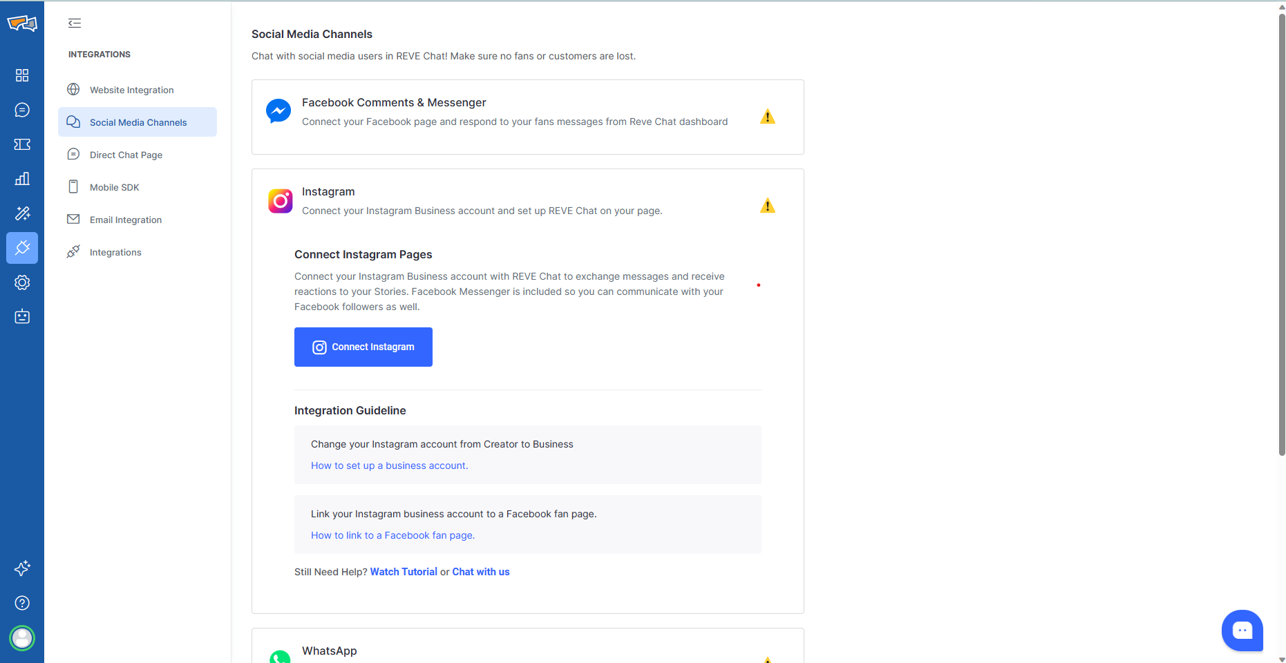The height and width of the screenshot is (663, 1286).
Task: Click the envelope icon beside Email Integration
Action: (73, 219)
